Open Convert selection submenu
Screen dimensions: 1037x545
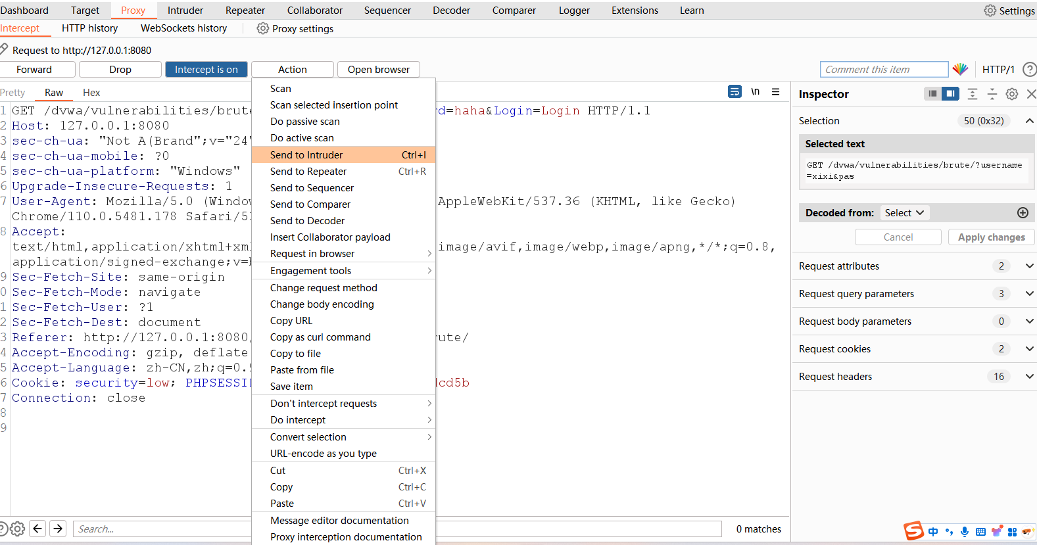[x=343, y=437]
